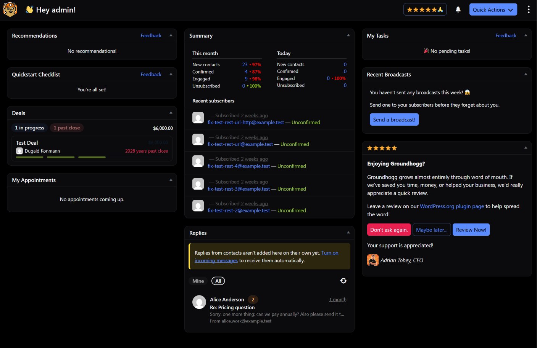Click the Send a broadcast! button
The height and width of the screenshot is (348, 537).
pyautogui.click(x=394, y=120)
